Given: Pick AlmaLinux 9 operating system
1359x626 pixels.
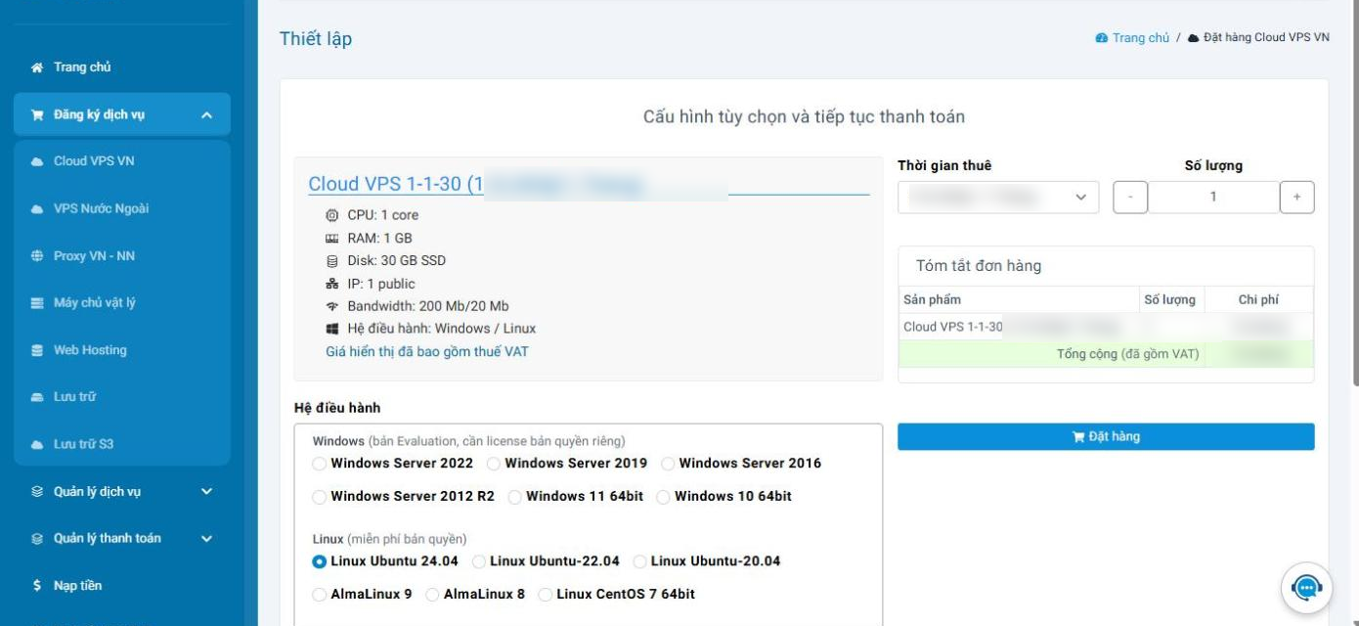Looking at the screenshot, I should 320,595.
